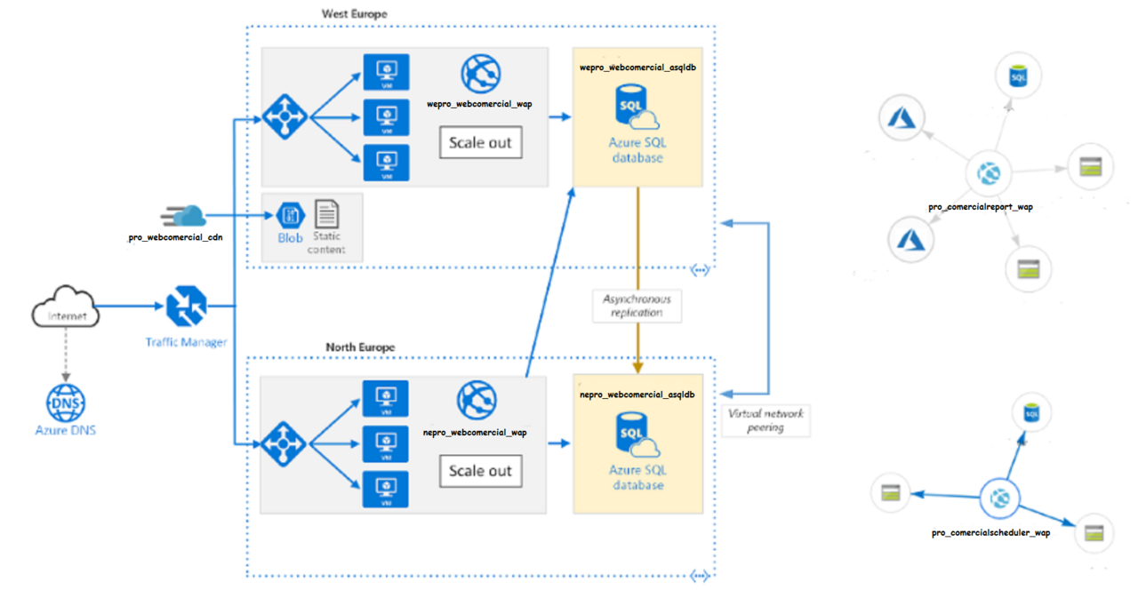The height and width of the screenshot is (598, 1138).
Task: Select the nepro_webcomercial_asqldb SQL database icon
Action: (x=635, y=436)
